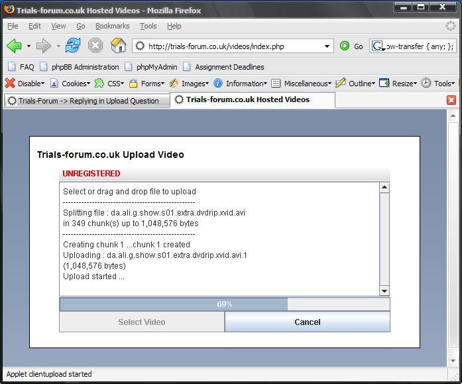Screen dimensions: 462x384
Task: Click the UNREGISTERED label text
Action: pyautogui.click(x=91, y=174)
